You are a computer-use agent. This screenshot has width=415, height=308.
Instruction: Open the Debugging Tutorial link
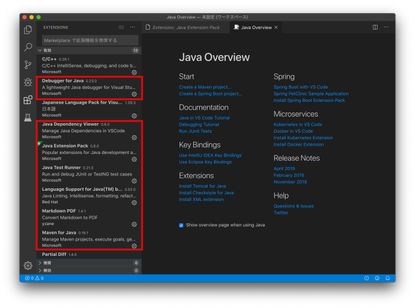(x=199, y=124)
